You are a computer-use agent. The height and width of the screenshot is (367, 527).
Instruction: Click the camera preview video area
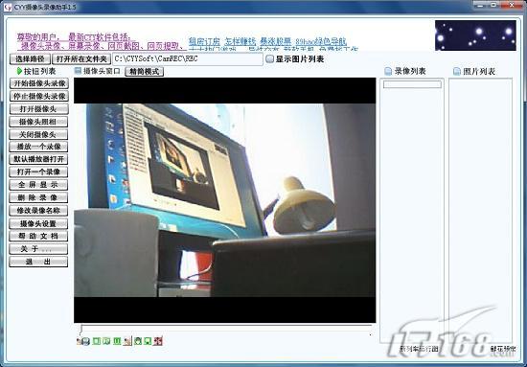pyautogui.click(x=225, y=200)
